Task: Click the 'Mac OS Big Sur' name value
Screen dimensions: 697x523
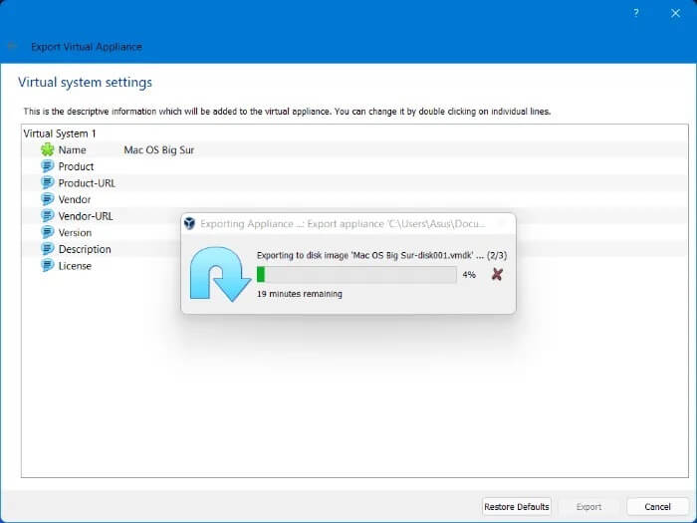Action: pos(158,149)
